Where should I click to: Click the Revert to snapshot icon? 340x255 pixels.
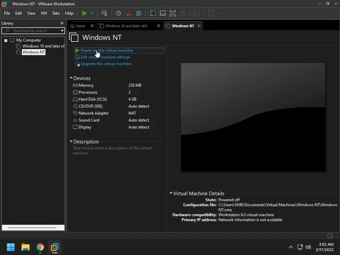(x=128, y=13)
